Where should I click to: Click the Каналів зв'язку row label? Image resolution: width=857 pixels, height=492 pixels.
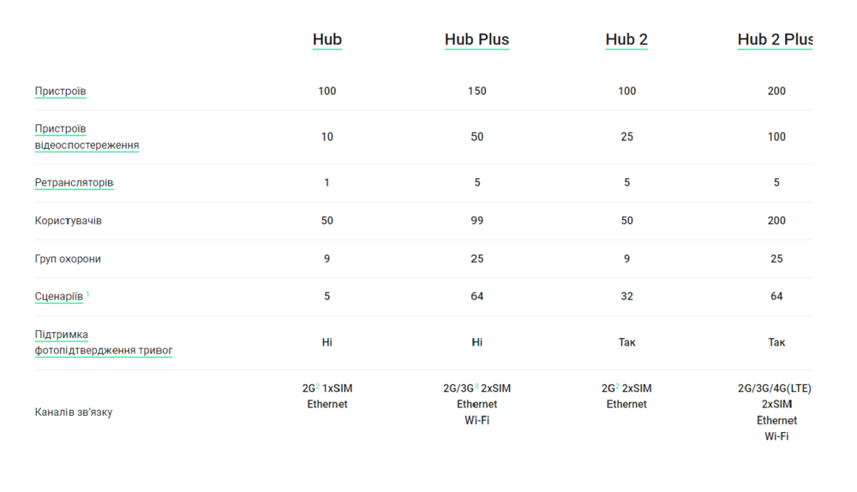(x=73, y=412)
